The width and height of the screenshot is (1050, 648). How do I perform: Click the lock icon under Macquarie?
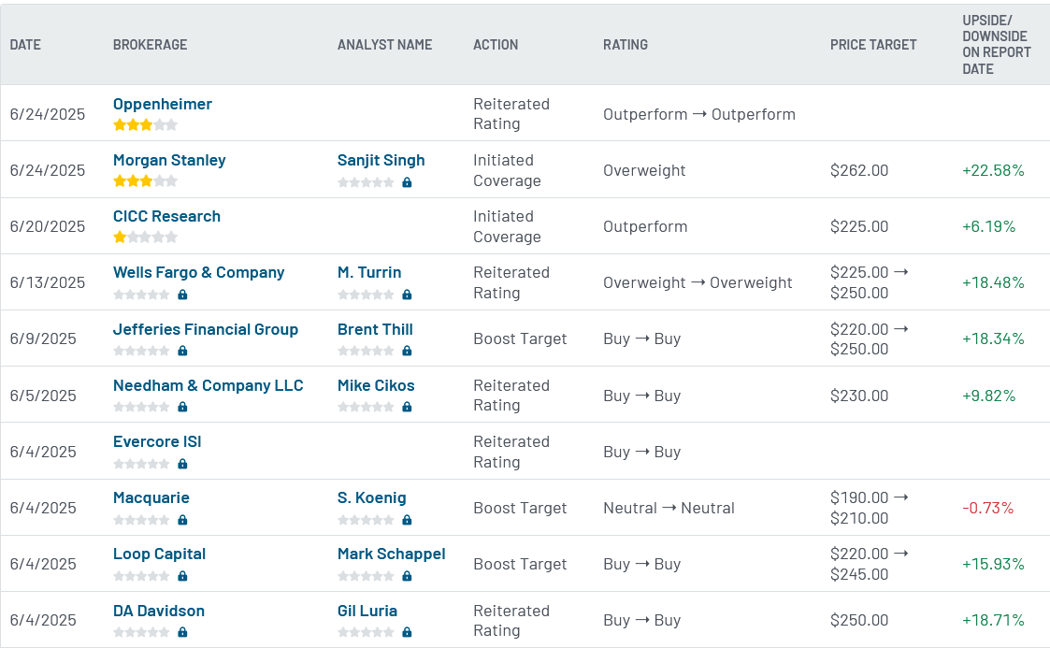point(182,520)
